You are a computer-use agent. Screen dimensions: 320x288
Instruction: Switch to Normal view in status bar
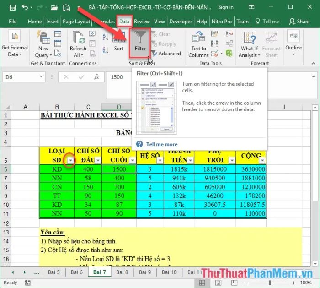point(202,283)
